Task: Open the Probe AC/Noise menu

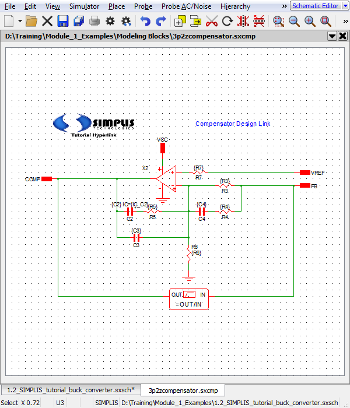Action: point(187,6)
